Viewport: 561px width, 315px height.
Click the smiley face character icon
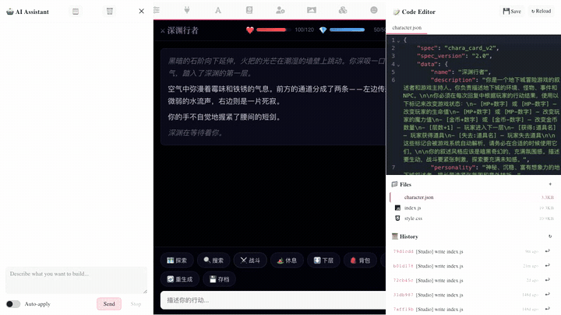pos(374,10)
